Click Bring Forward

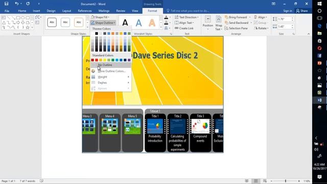coord(236,17)
